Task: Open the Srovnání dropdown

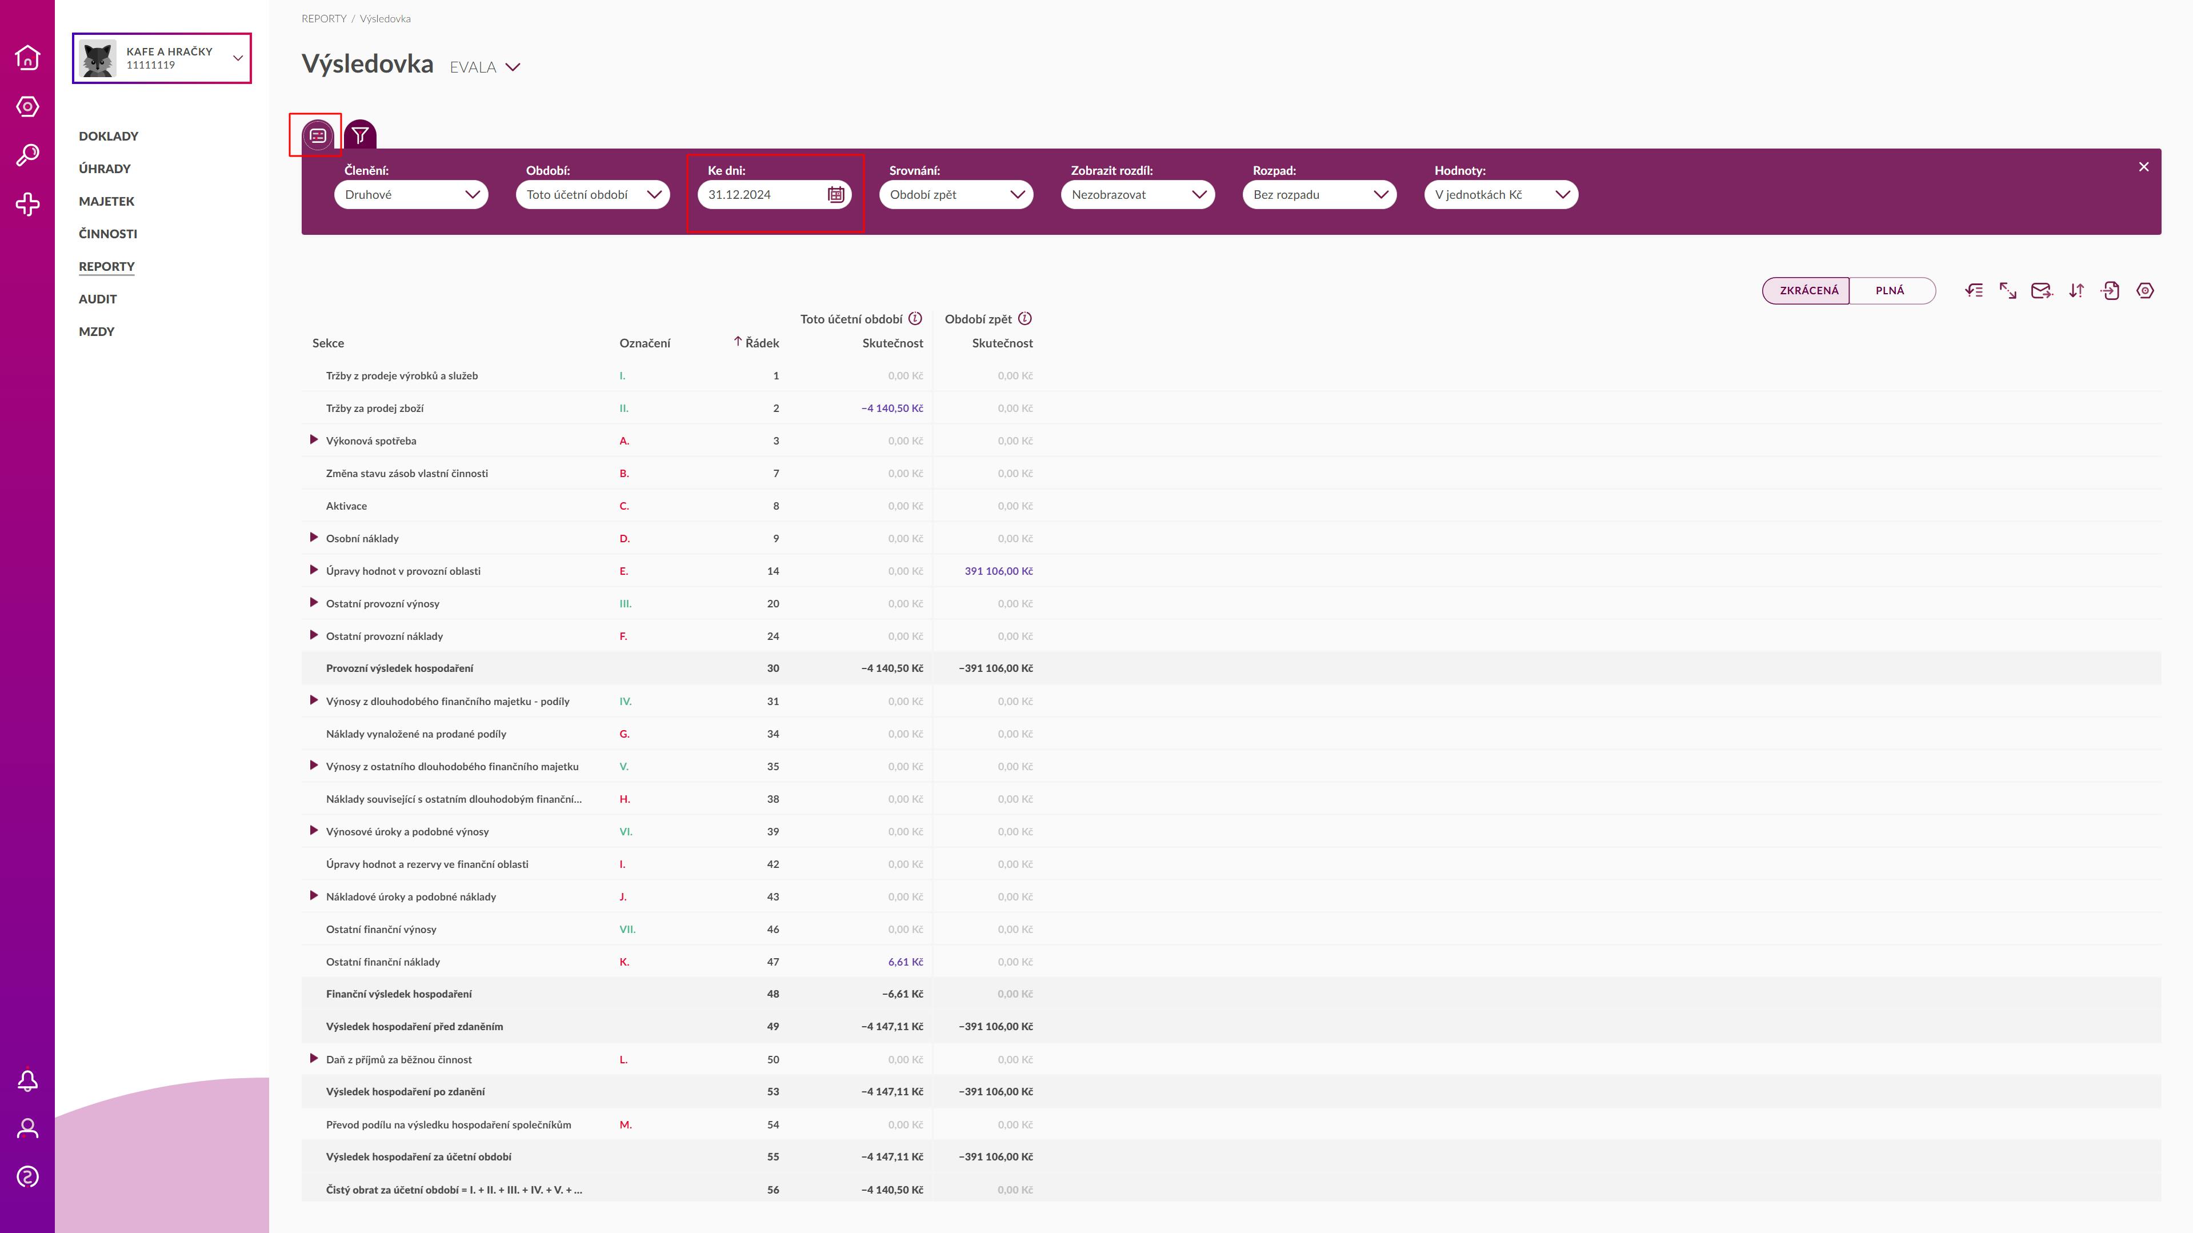Action: (956, 194)
